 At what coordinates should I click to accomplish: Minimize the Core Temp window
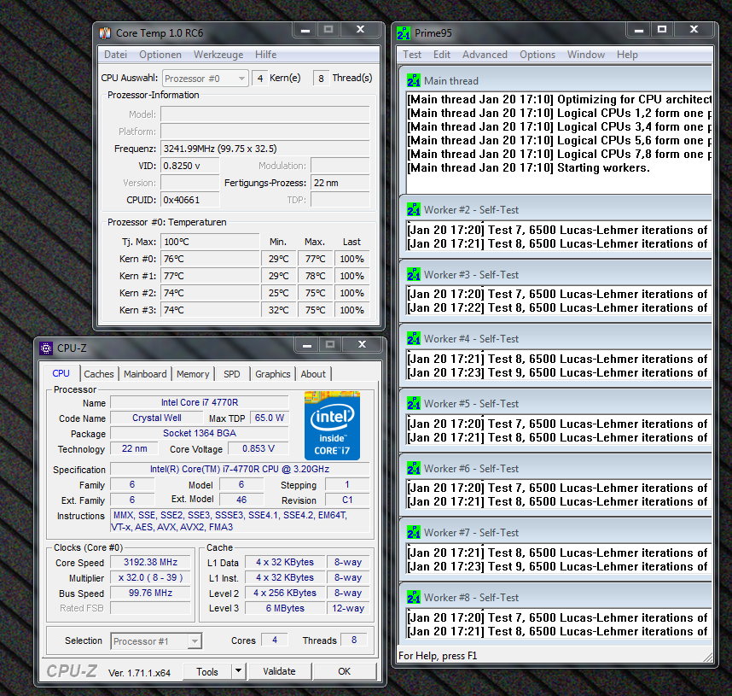click(305, 30)
